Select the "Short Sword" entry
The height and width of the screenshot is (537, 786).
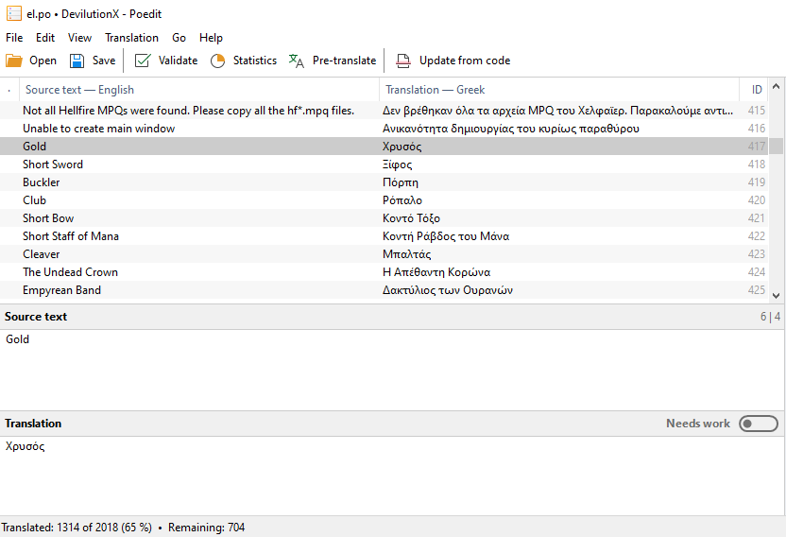pos(384,165)
